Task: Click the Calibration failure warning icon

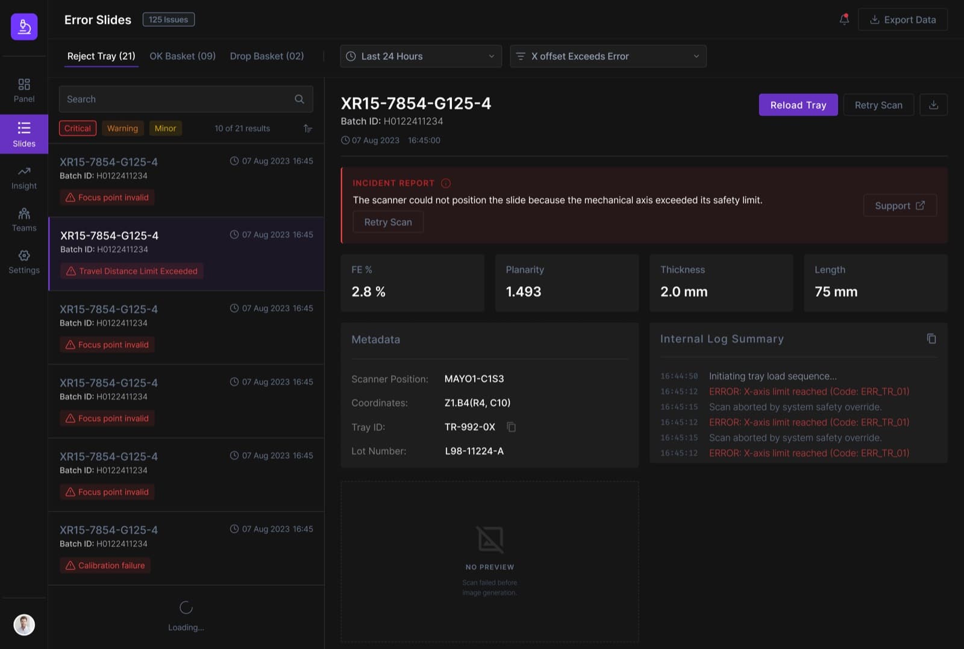Action: [70, 565]
